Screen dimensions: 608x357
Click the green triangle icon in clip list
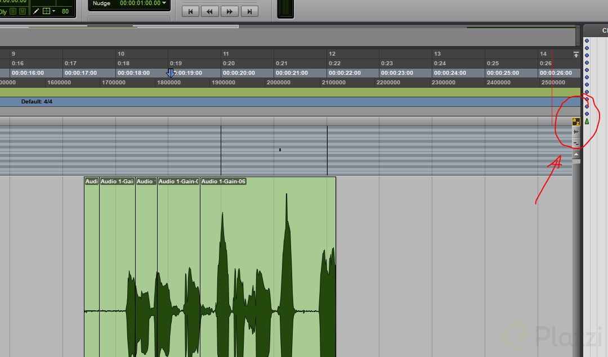tap(587, 121)
